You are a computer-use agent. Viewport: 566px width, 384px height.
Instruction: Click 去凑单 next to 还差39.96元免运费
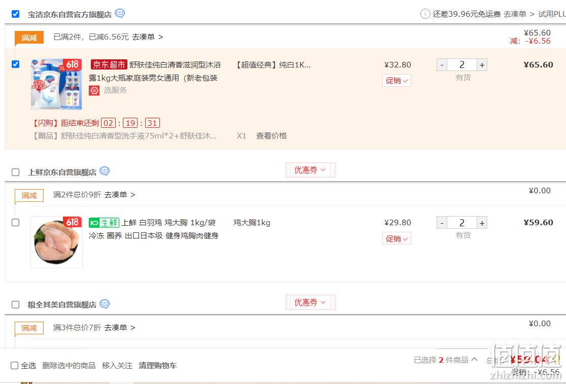pyautogui.click(x=519, y=14)
